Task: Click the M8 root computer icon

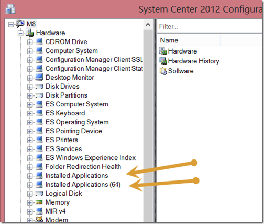Action: point(20,24)
